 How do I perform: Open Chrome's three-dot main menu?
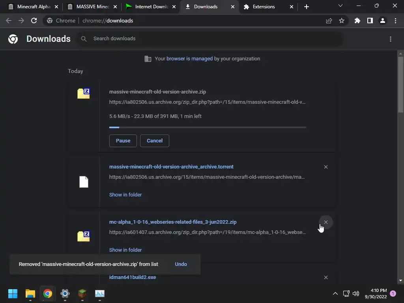click(x=395, y=21)
